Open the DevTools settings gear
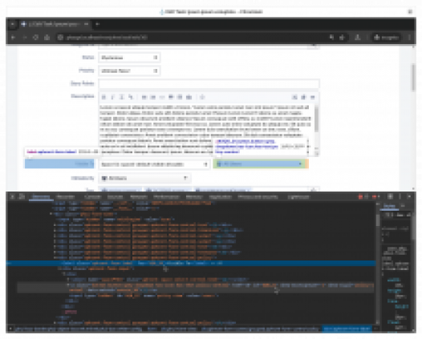This screenshot has height=339, width=422. (390, 197)
